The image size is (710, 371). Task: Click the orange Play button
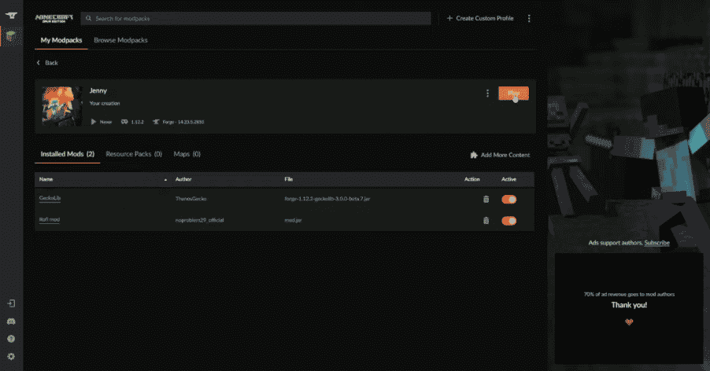[513, 94]
